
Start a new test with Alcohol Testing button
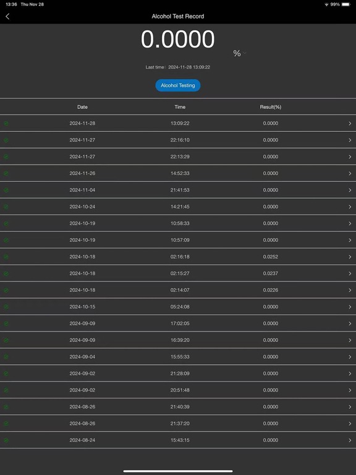click(x=178, y=85)
